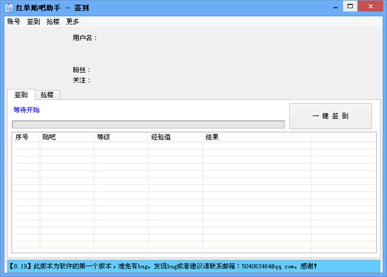Switch to the 签到 tab
387x277 pixels.
[x=21, y=95]
